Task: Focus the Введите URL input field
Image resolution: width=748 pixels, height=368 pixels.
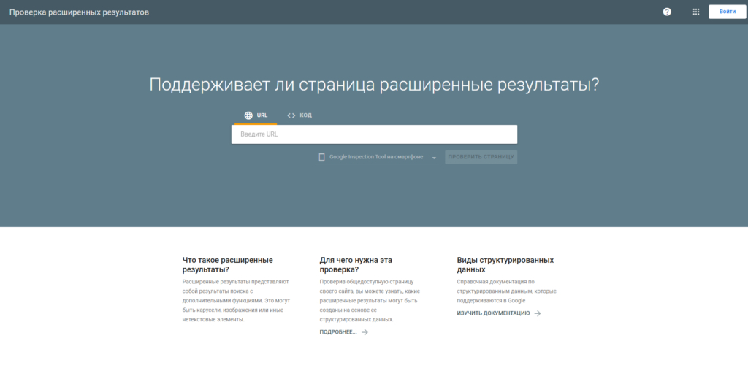Action: click(374, 134)
